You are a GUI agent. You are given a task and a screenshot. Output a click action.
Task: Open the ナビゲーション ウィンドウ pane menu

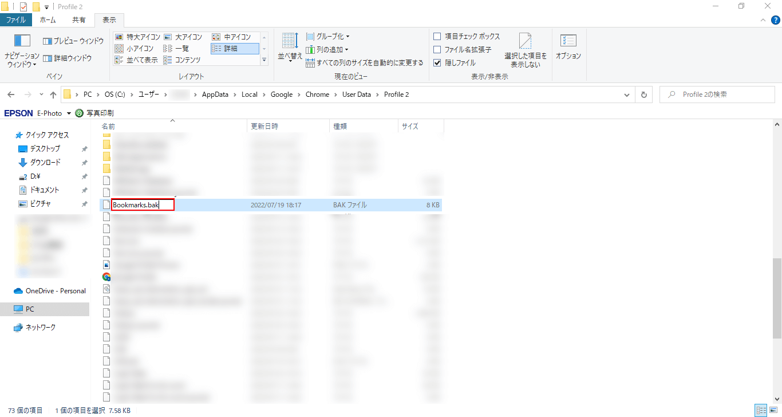point(22,52)
